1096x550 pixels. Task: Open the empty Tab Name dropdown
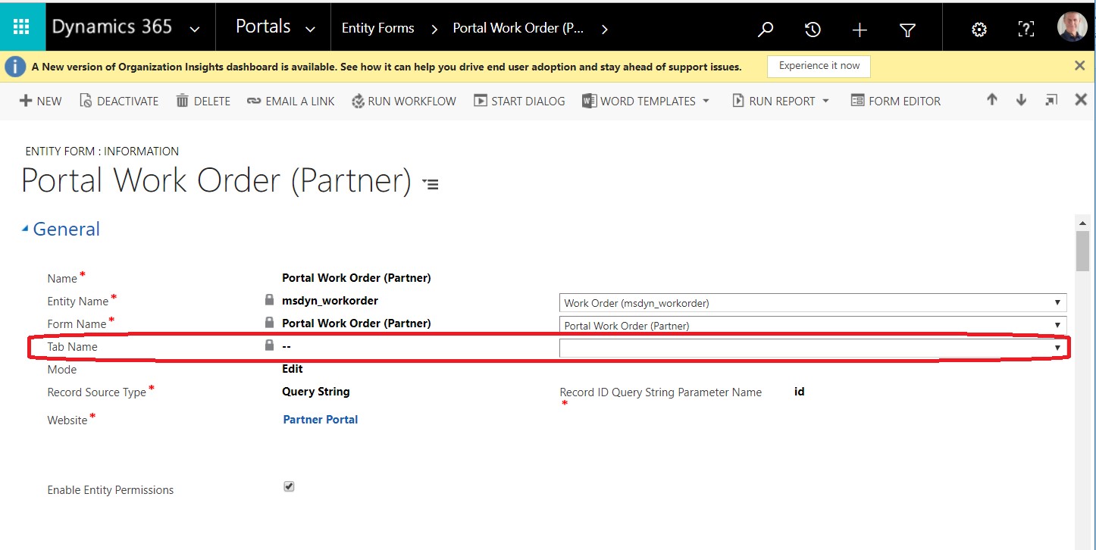(x=813, y=348)
